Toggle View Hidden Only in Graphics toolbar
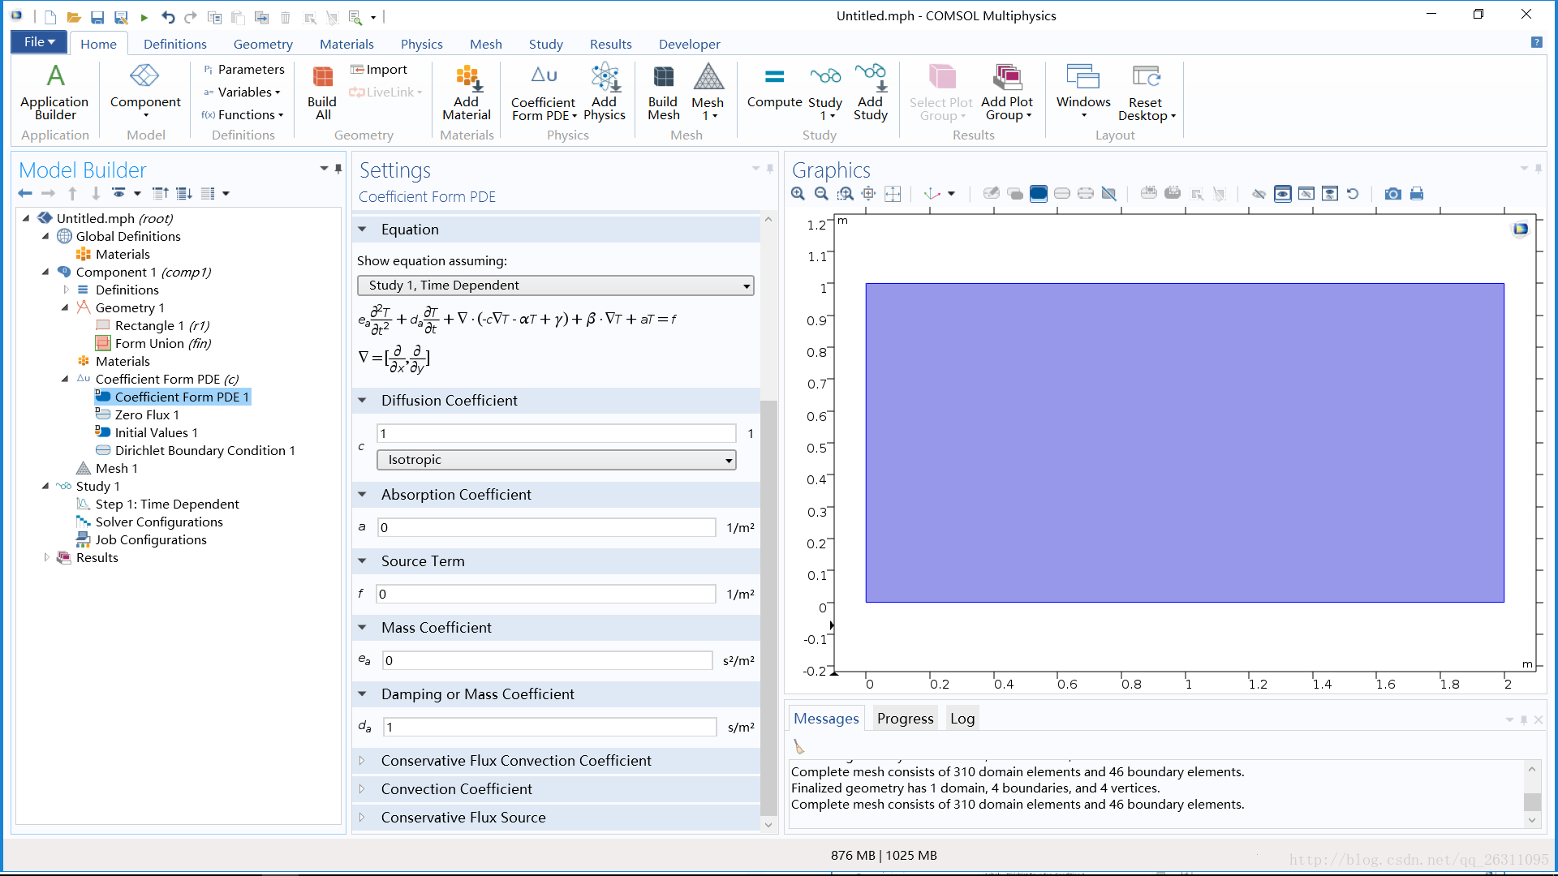Image resolution: width=1558 pixels, height=876 pixels. 1306,194
